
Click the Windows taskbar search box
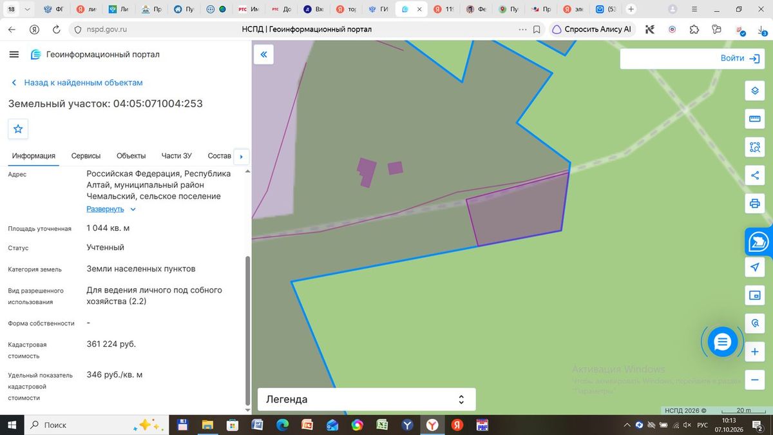(96, 425)
